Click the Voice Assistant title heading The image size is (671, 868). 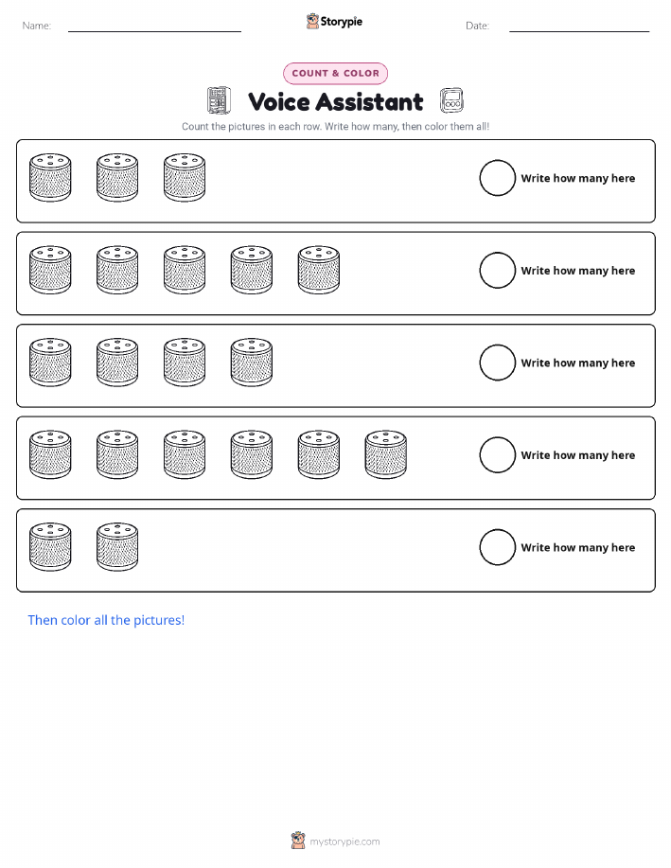[335, 102]
